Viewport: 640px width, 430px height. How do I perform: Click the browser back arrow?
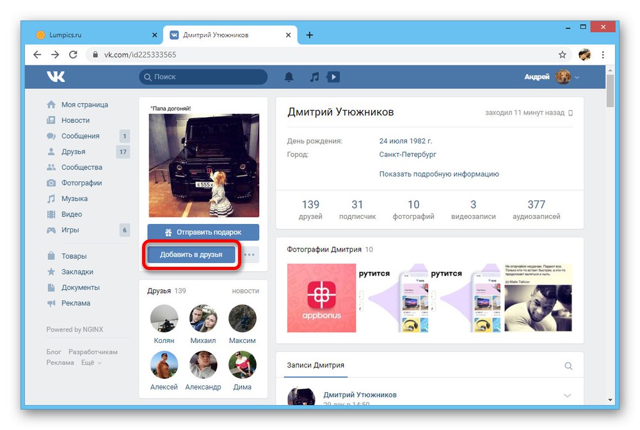point(37,55)
